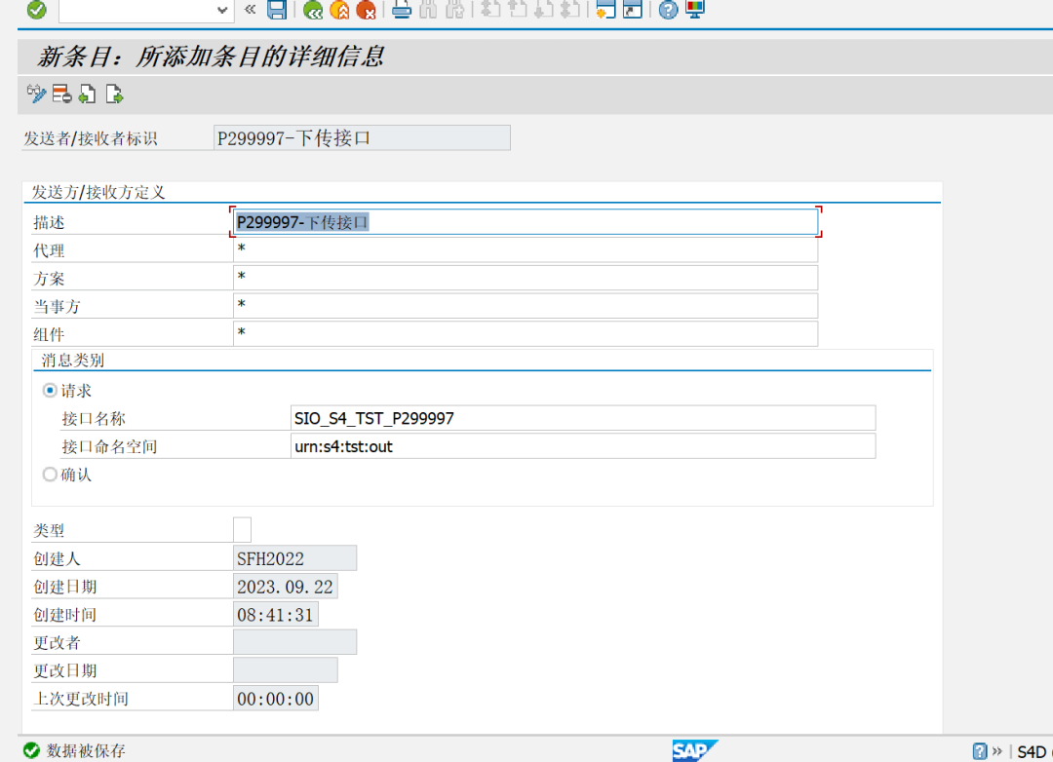This screenshot has width=1053, height=762.
Task: Click the status bar help icon
Action: 980,750
